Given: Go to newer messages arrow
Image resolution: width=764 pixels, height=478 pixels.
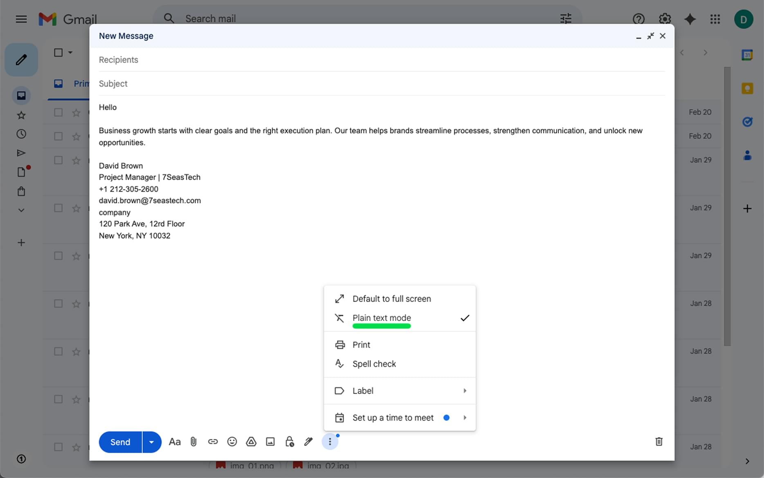Looking at the screenshot, I should click(682, 52).
